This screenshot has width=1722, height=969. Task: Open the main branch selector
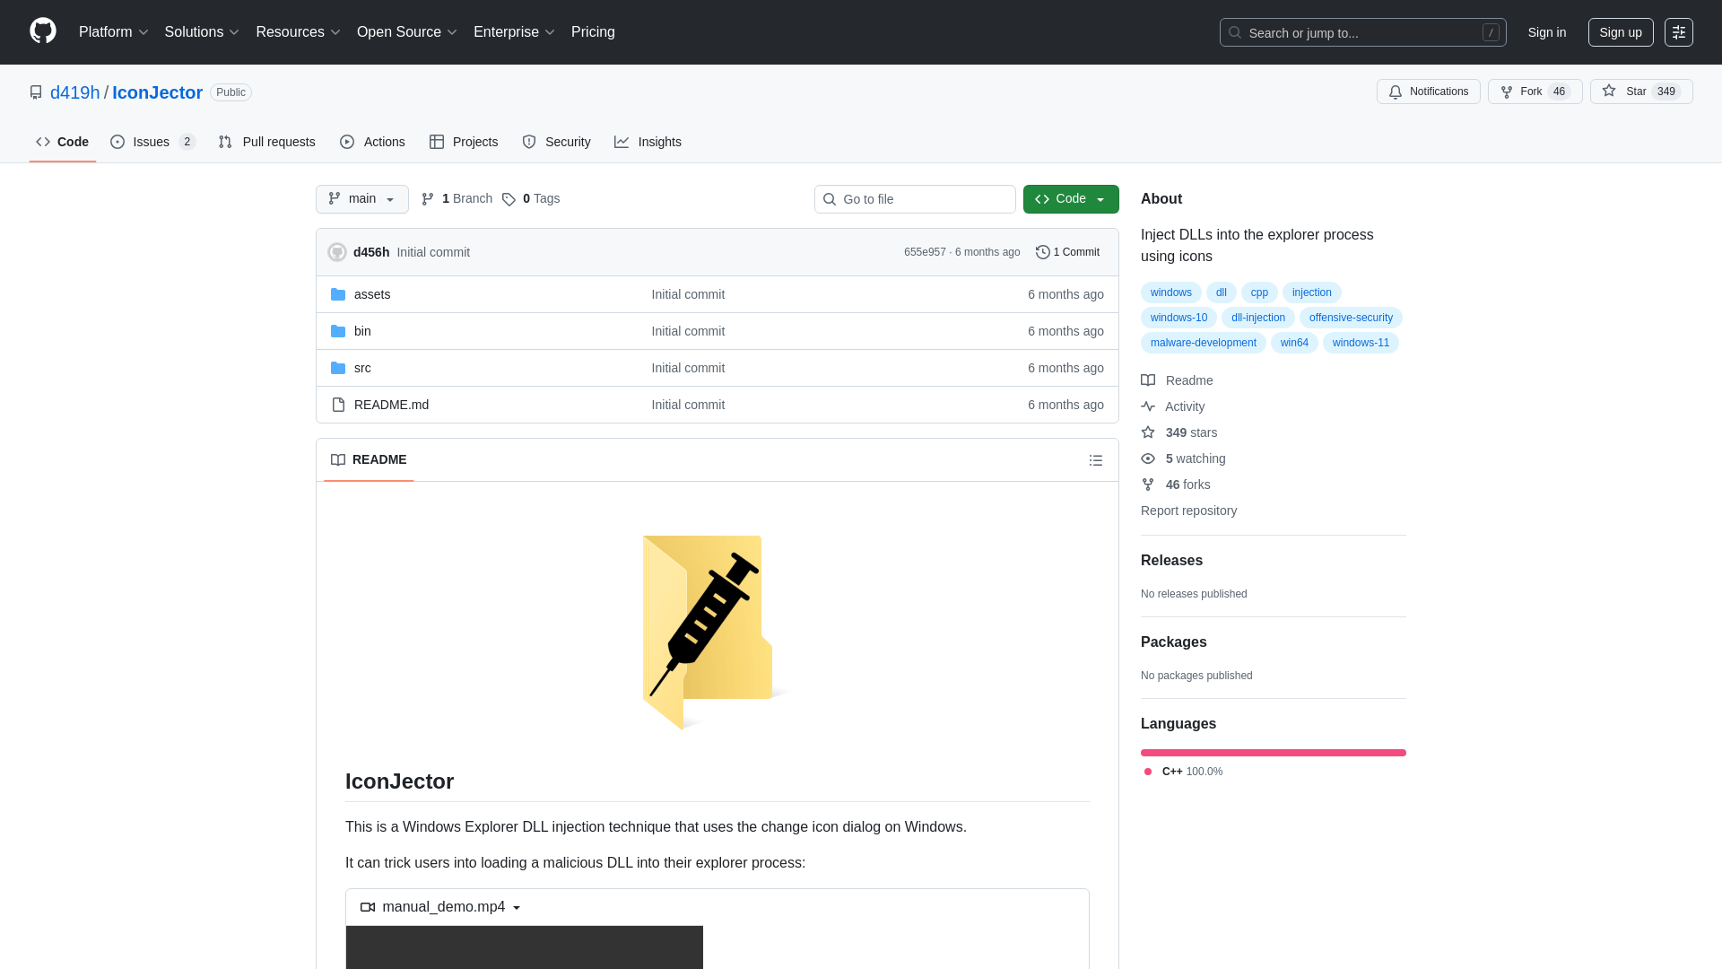[361, 198]
